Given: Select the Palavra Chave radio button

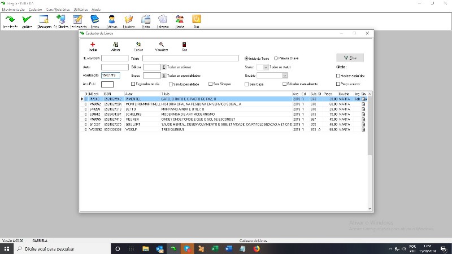Looking at the screenshot, I should (x=276, y=58).
